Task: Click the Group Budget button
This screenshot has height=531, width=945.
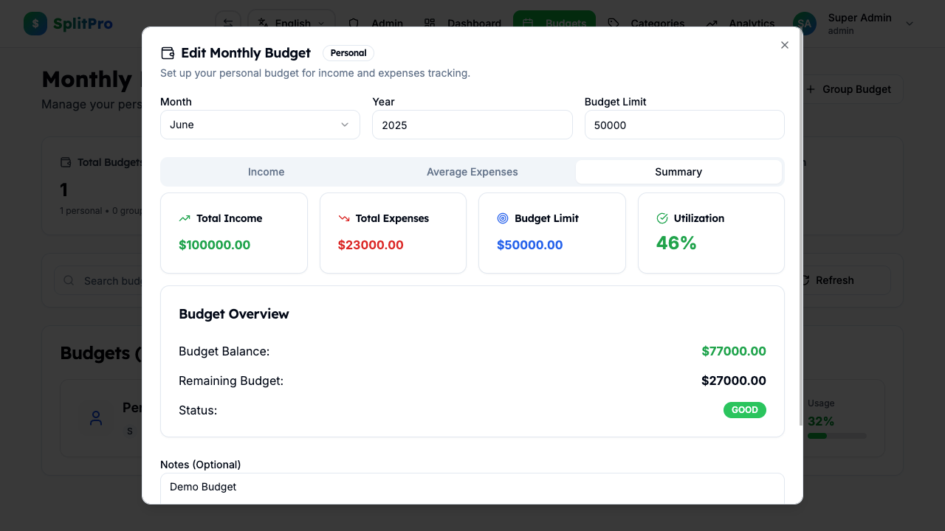Action: click(x=849, y=88)
